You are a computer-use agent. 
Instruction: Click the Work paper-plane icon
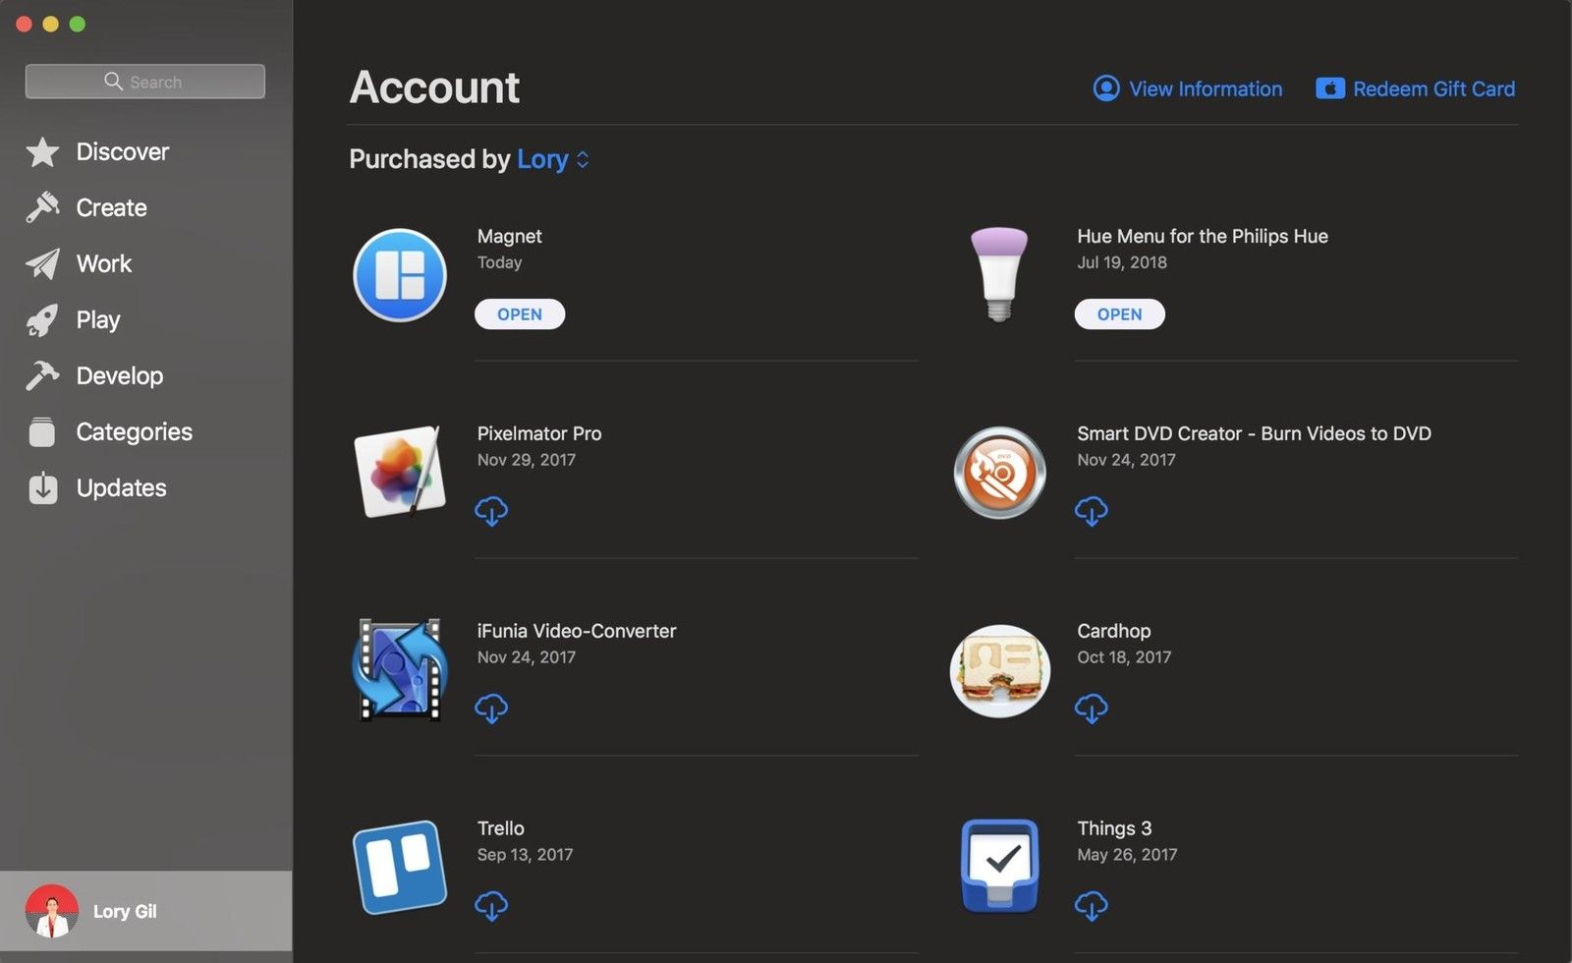coord(42,263)
